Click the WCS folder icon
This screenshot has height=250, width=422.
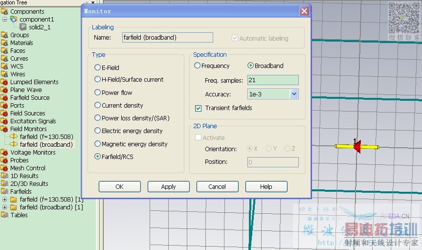pyautogui.click(x=4, y=66)
